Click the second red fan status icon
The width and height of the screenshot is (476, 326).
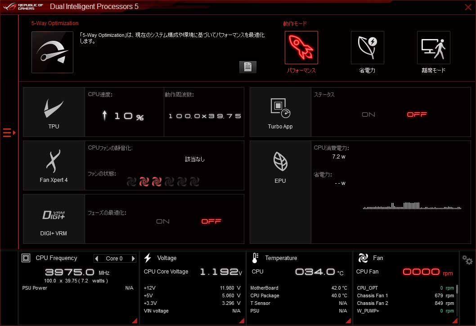click(144, 181)
